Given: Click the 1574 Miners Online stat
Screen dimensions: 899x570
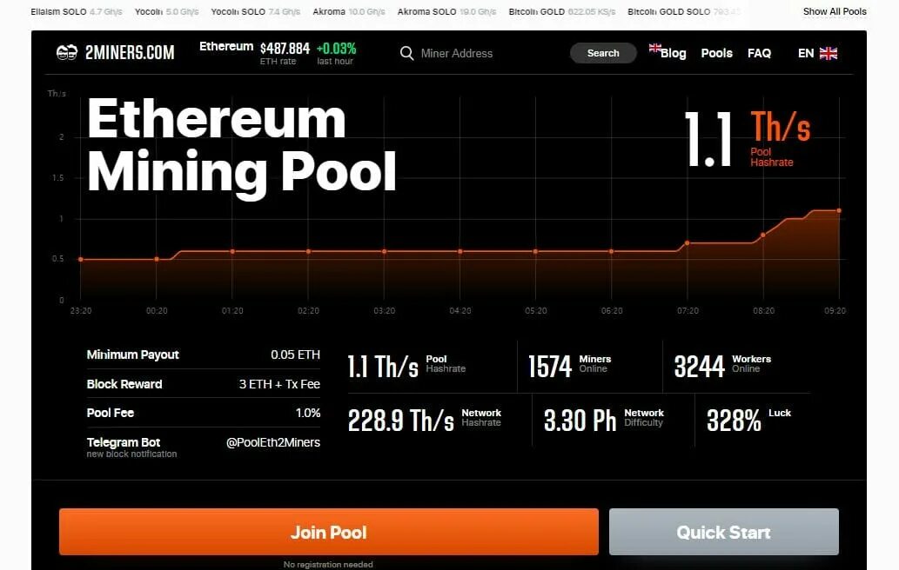Looking at the screenshot, I should click(x=569, y=366).
